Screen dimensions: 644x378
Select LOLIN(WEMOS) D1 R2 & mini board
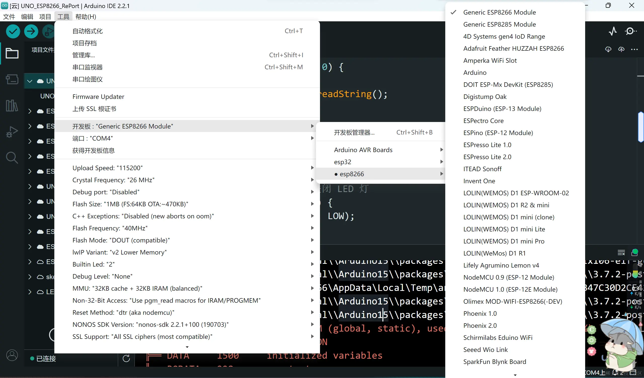click(515, 205)
